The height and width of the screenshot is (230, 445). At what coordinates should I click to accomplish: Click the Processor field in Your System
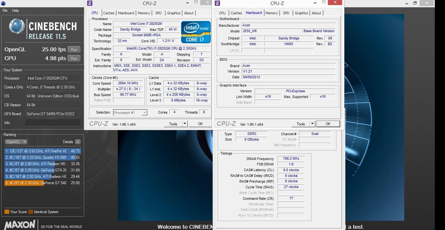[x=53, y=78]
